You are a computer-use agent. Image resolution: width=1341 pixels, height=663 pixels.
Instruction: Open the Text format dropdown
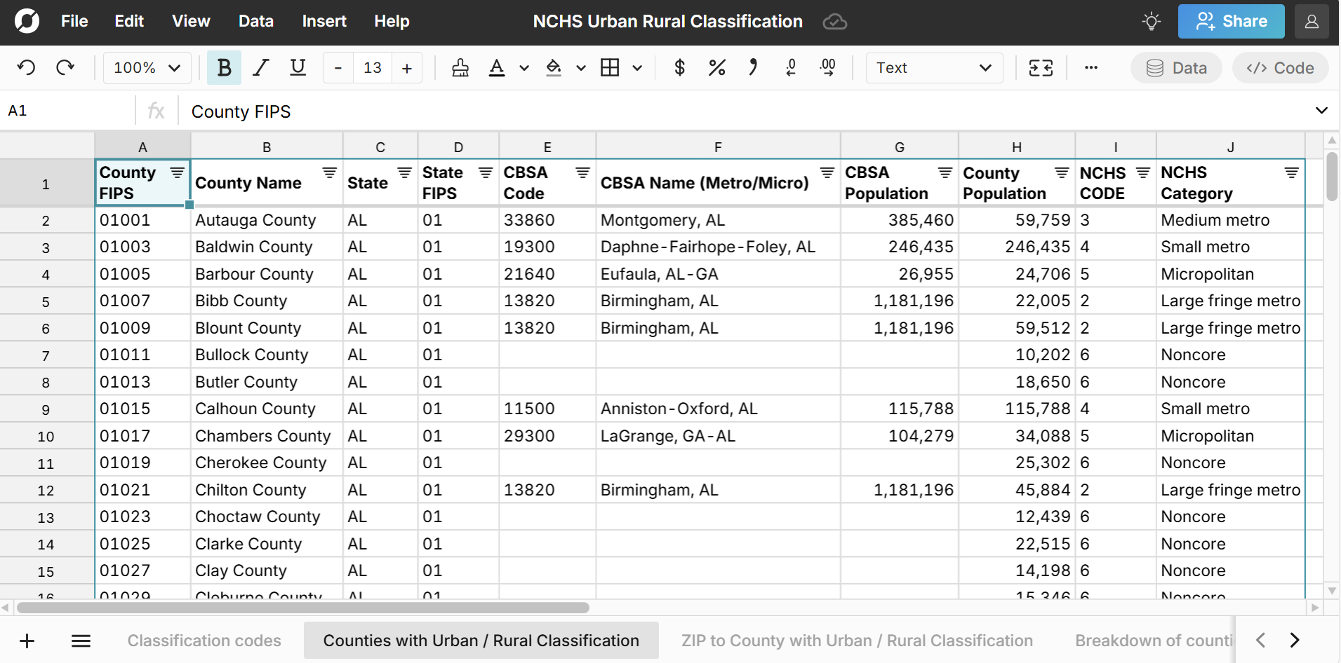933,67
